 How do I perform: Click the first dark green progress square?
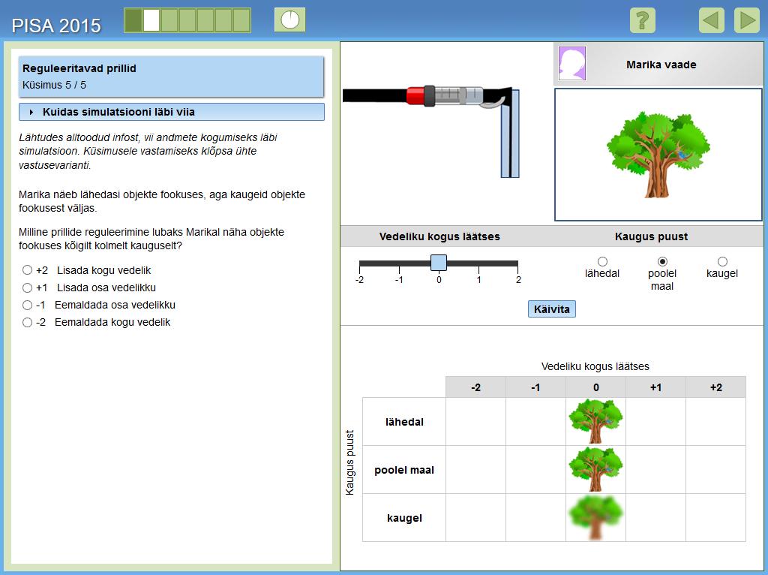click(x=133, y=20)
